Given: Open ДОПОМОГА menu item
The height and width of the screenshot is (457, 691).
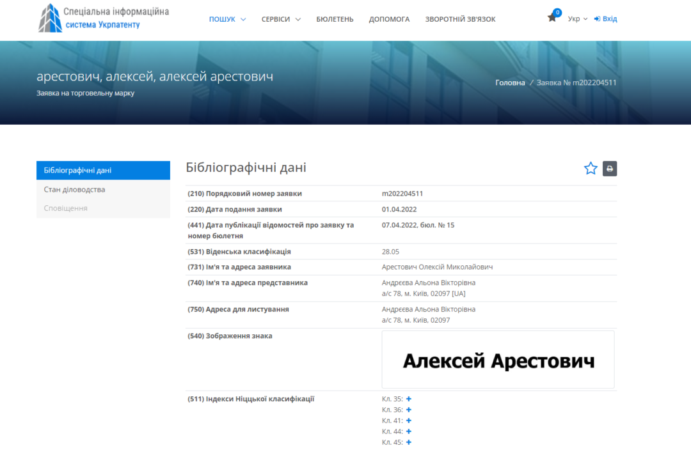Looking at the screenshot, I should (x=389, y=19).
